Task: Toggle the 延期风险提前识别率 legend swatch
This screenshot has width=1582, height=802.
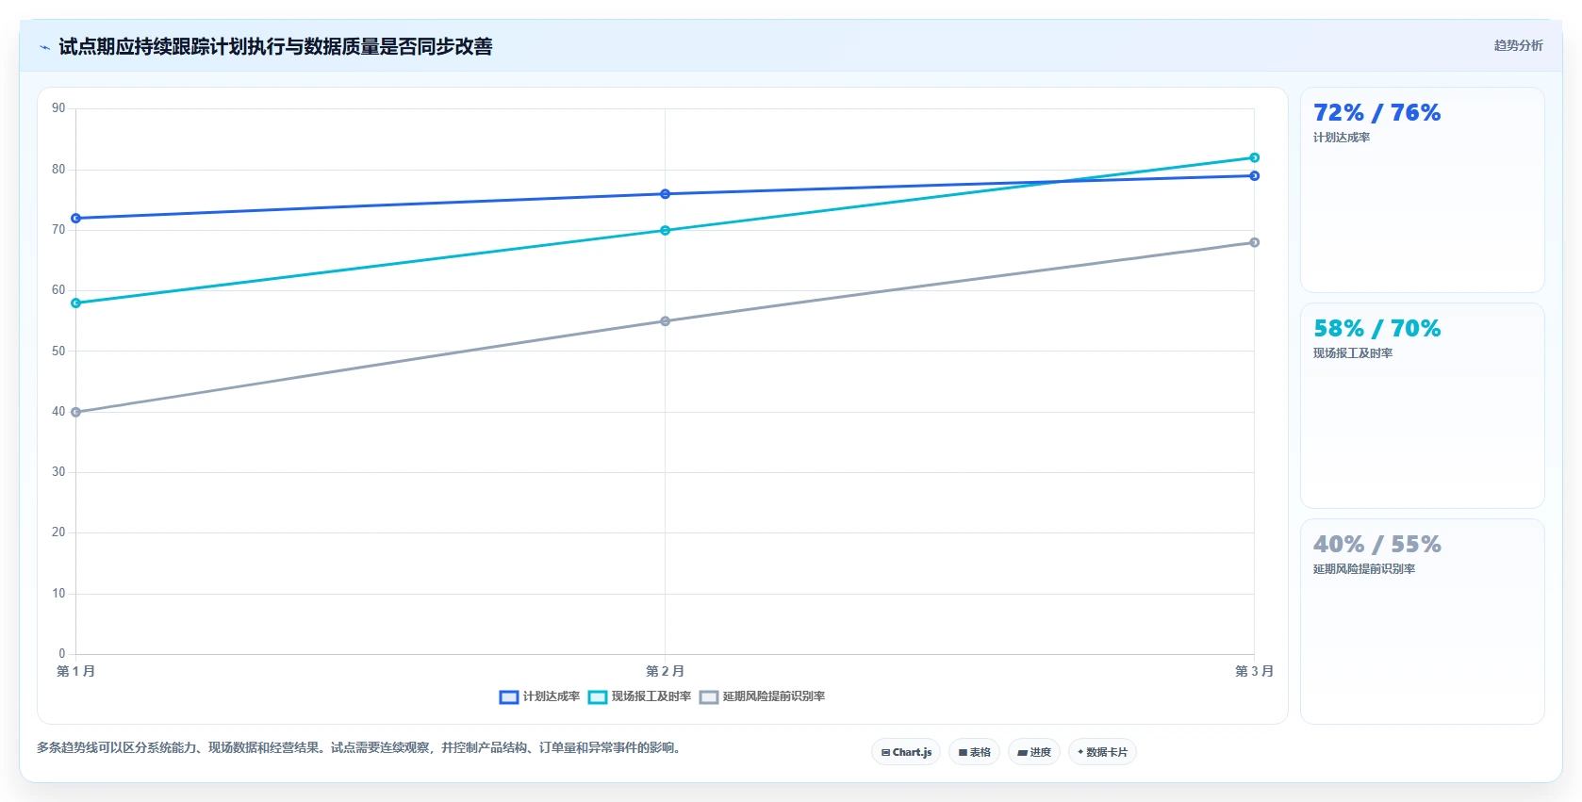Action: click(x=709, y=697)
